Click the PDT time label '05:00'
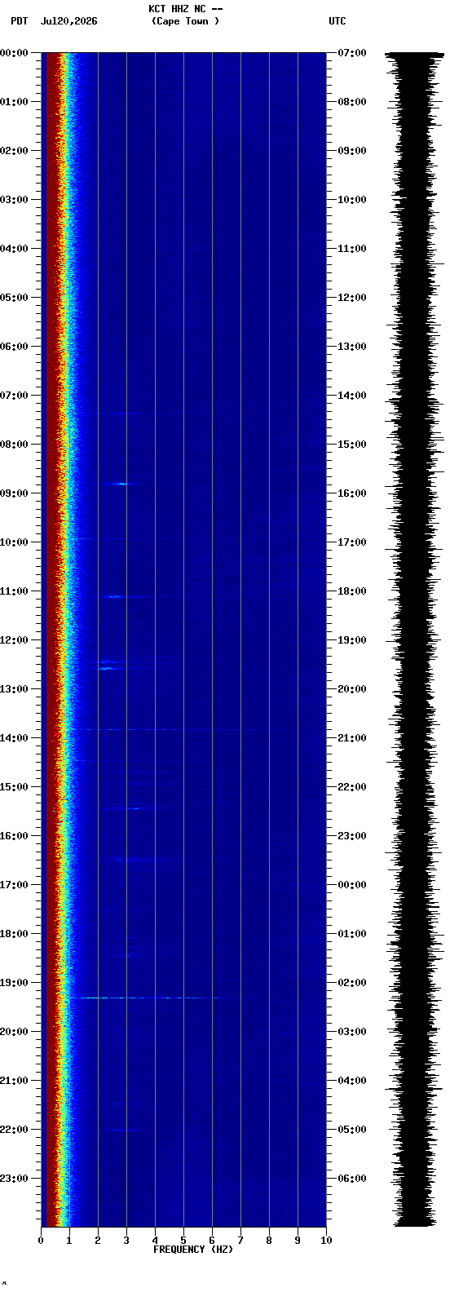 point(14,298)
